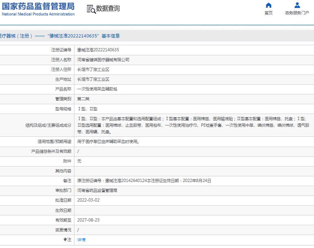Click registration number 豫械注准20222140635 cell
Screen dimensions: 314x248
pyautogui.click(x=98, y=50)
